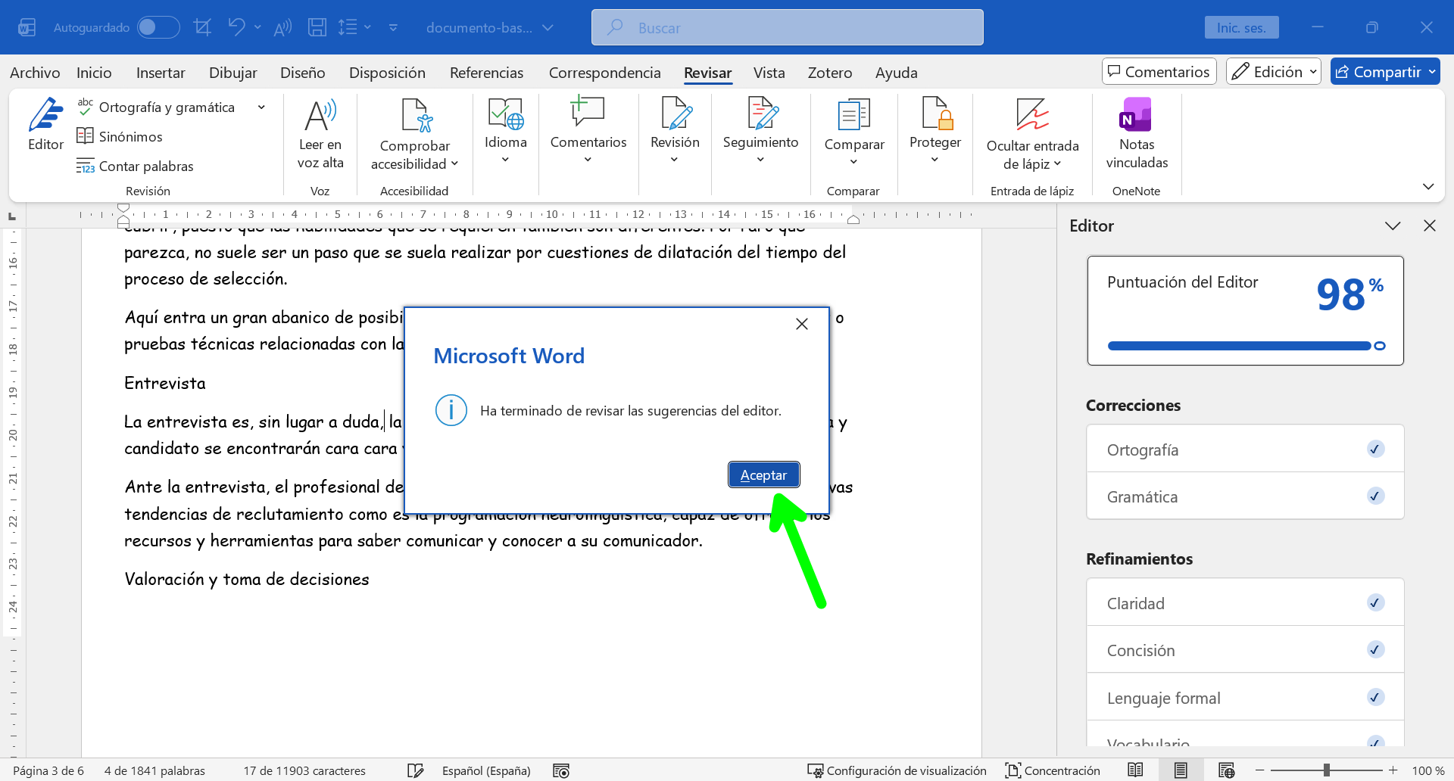Click the Comentarios button at top right

1159,72
